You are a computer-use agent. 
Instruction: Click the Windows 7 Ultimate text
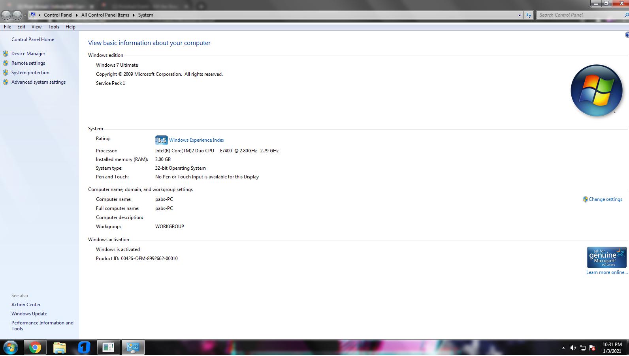117,65
